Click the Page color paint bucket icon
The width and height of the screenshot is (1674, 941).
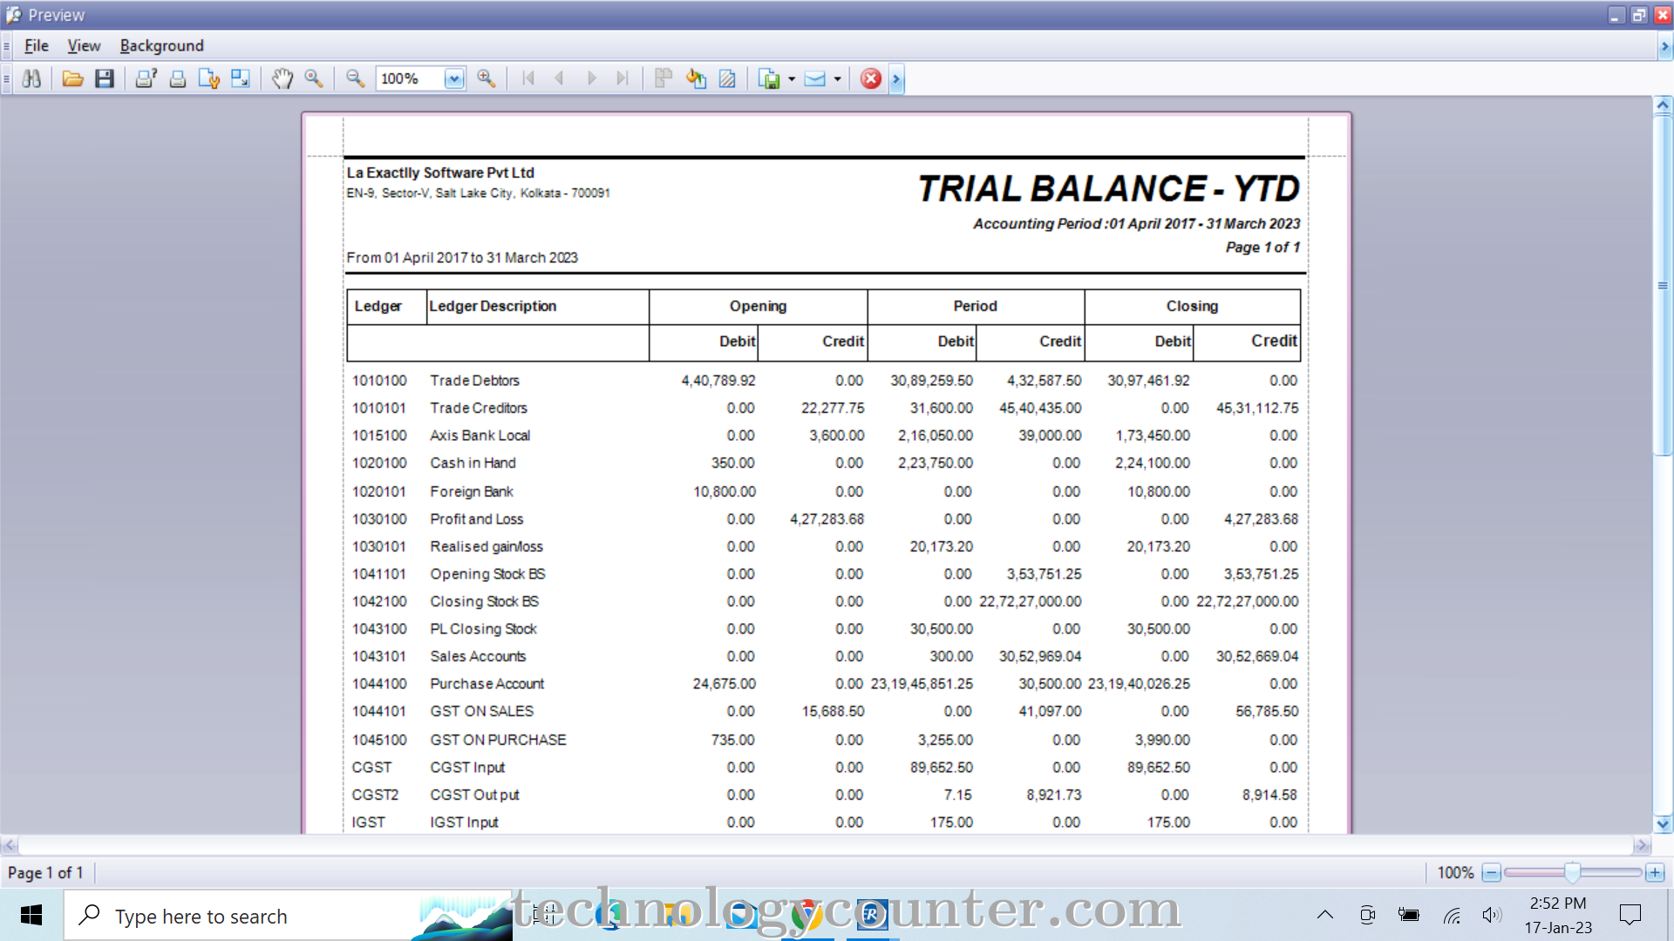(696, 79)
